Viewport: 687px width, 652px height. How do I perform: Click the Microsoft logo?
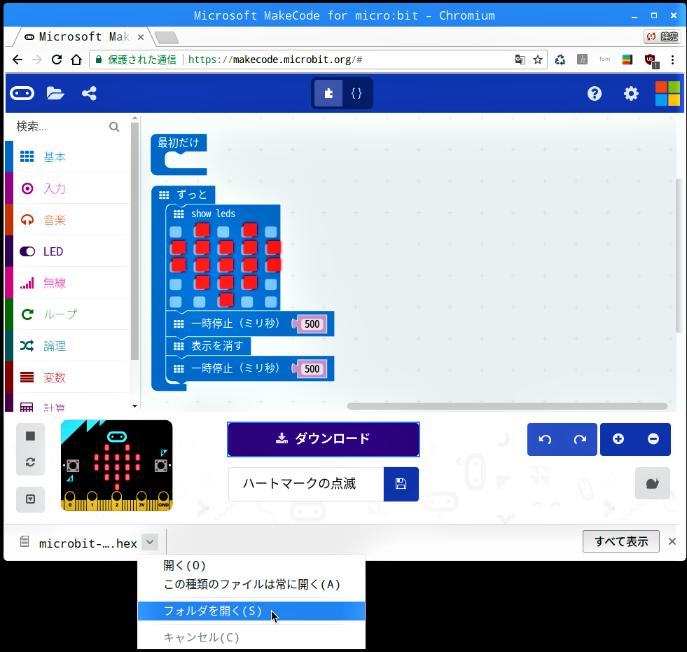coord(667,93)
